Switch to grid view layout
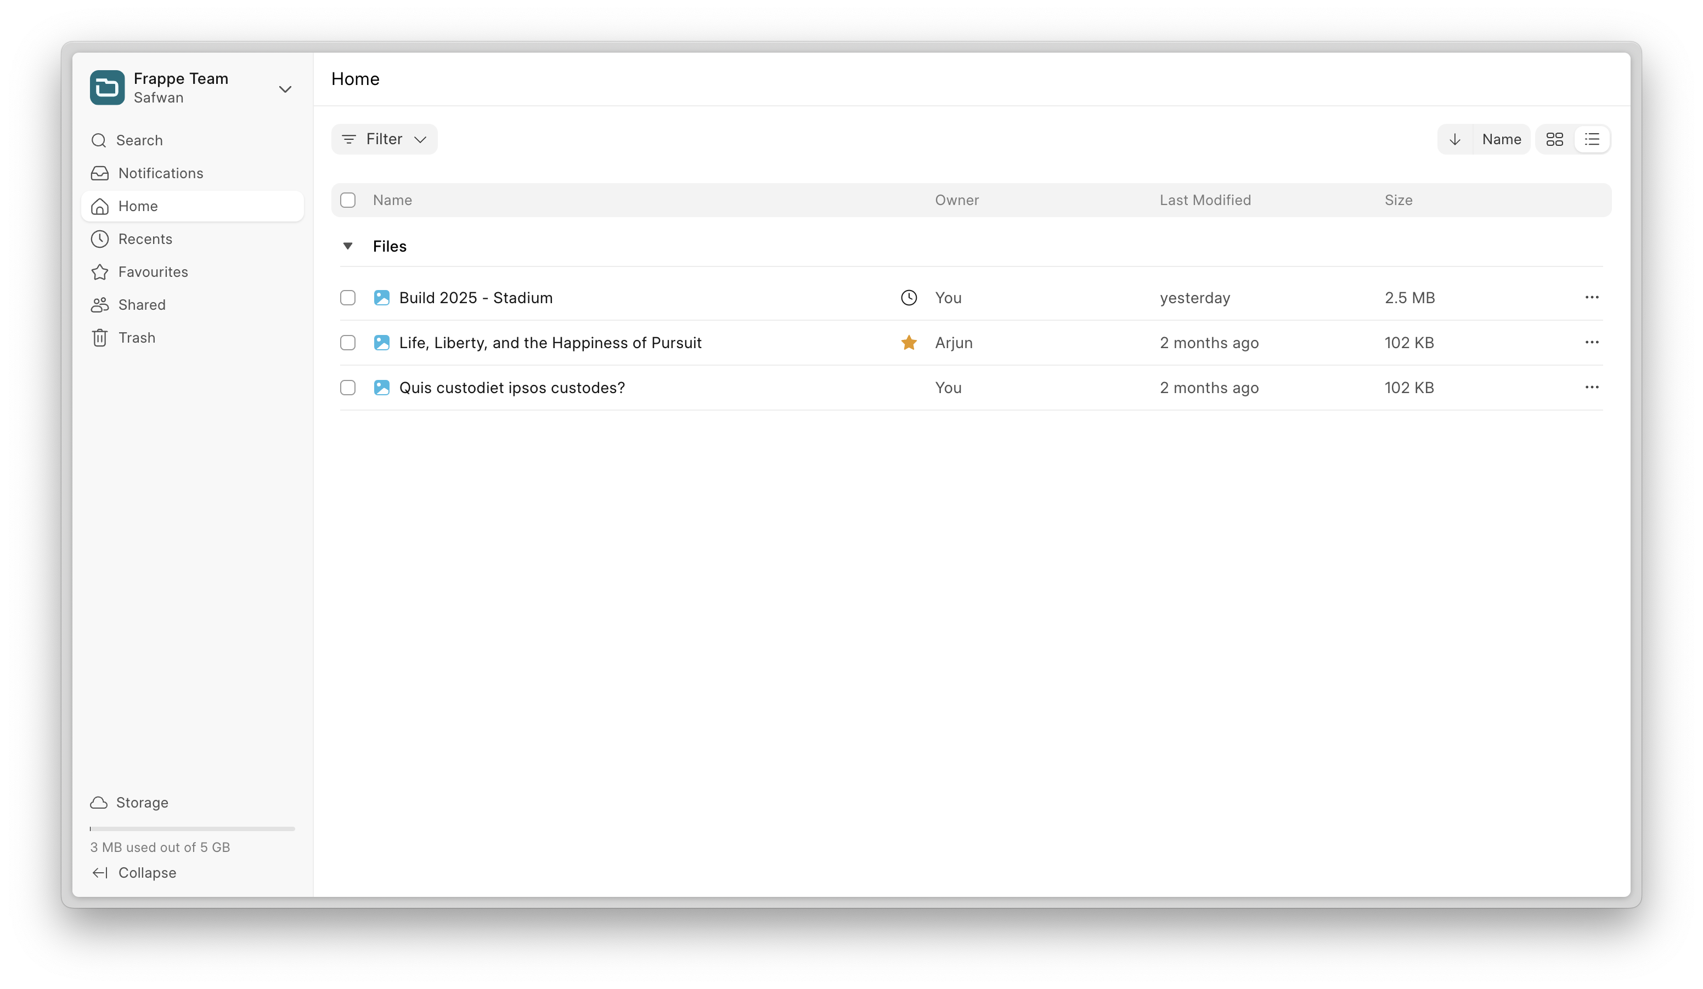 pyautogui.click(x=1554, y=139)
